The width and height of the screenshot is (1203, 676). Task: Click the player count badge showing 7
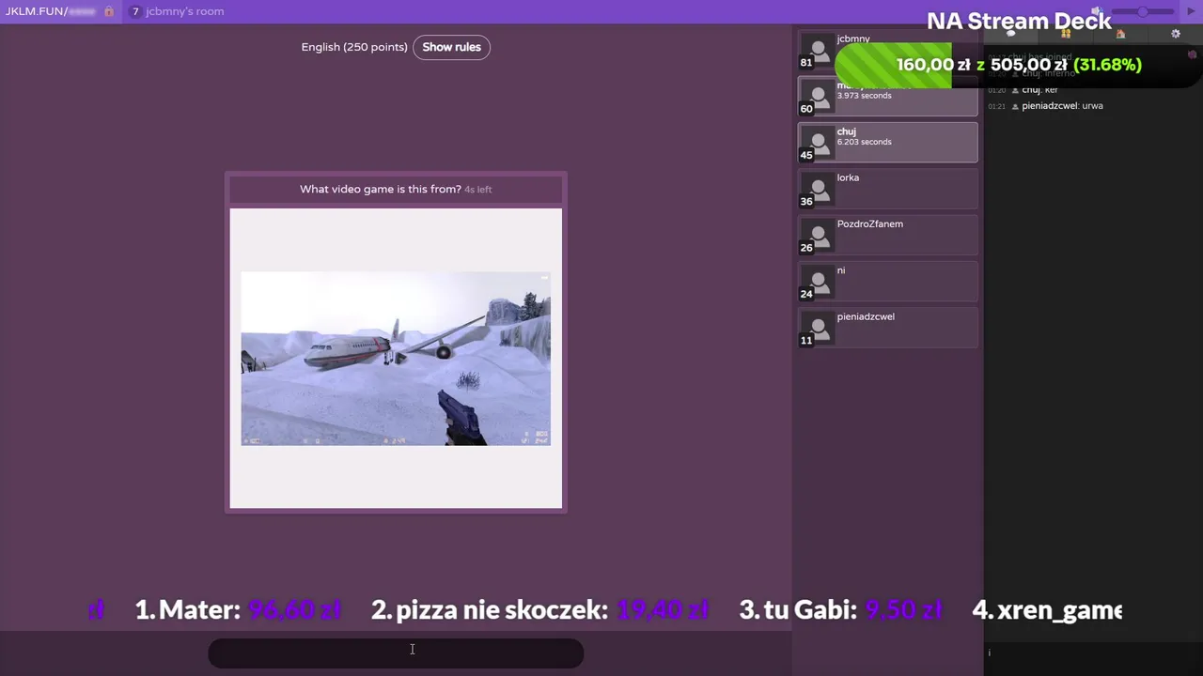click(x=135, y=11)
